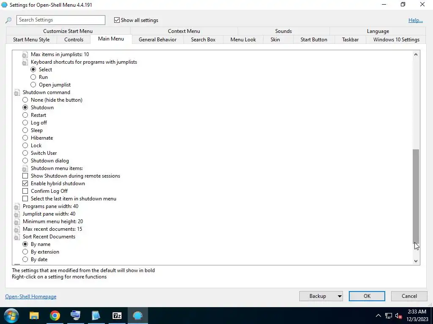Open File Explorer from the taskbar
The width and height of the screenshot is (433, 324).
coord(34,316)
